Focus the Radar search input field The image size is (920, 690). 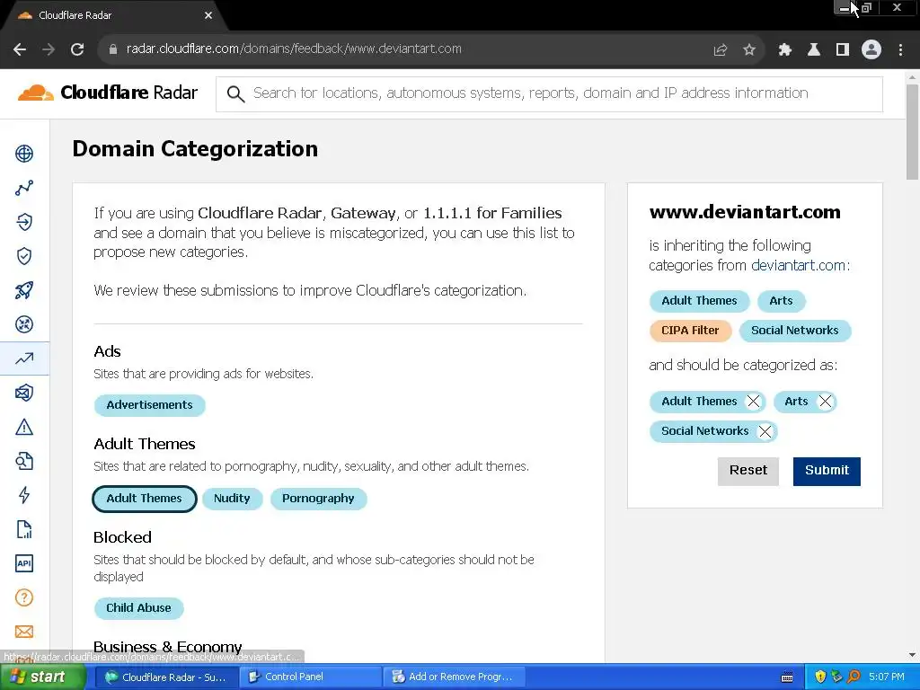pyautogui.click(x=549, y=93)
